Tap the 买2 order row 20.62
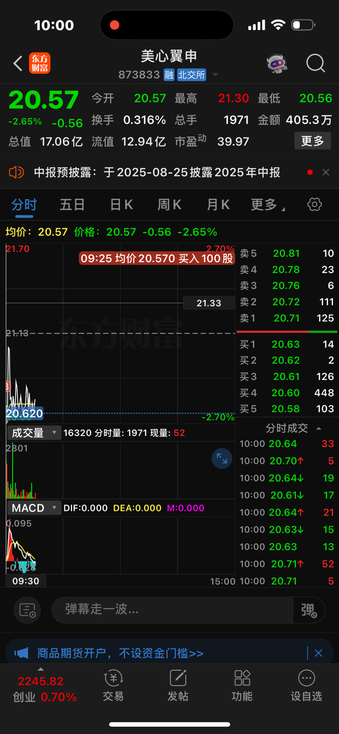The width and height of the screenshot is (339, 734). pos(287,360)
